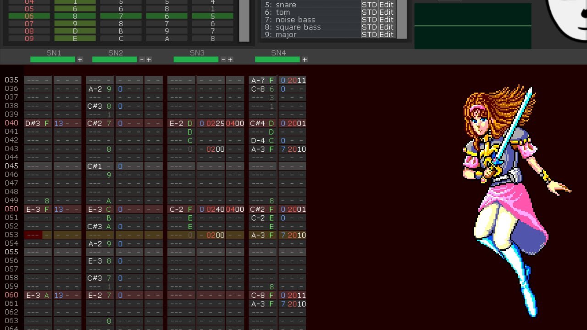This screenshot has width=587, height=330.
Task: Mute the SN1 channel via its green bar
Action: tap(53, 60)
